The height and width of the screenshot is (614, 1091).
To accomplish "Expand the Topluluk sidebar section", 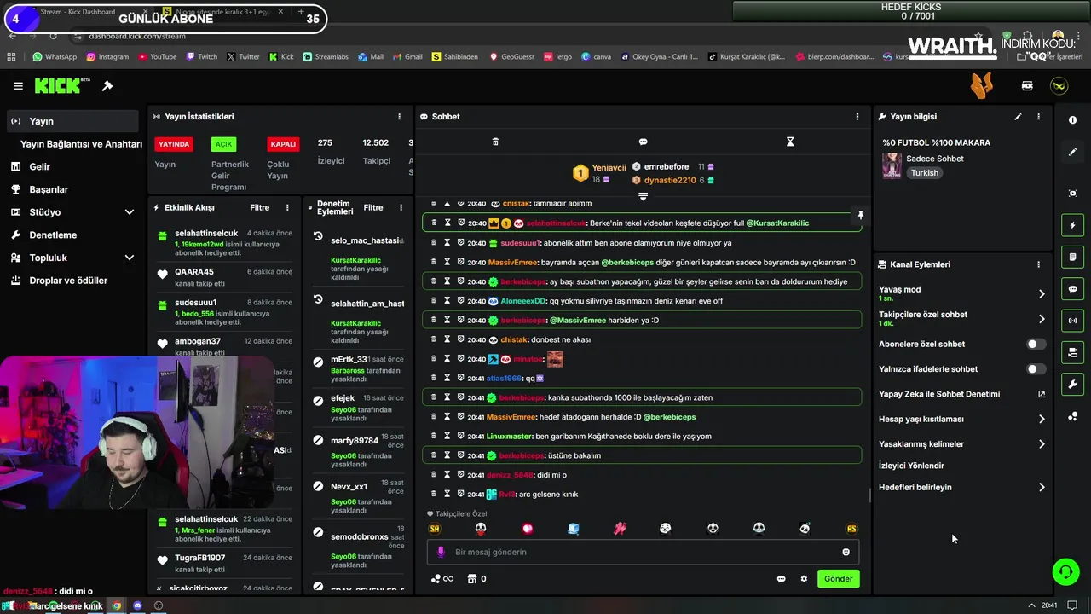I will click(x=130, y=258).
